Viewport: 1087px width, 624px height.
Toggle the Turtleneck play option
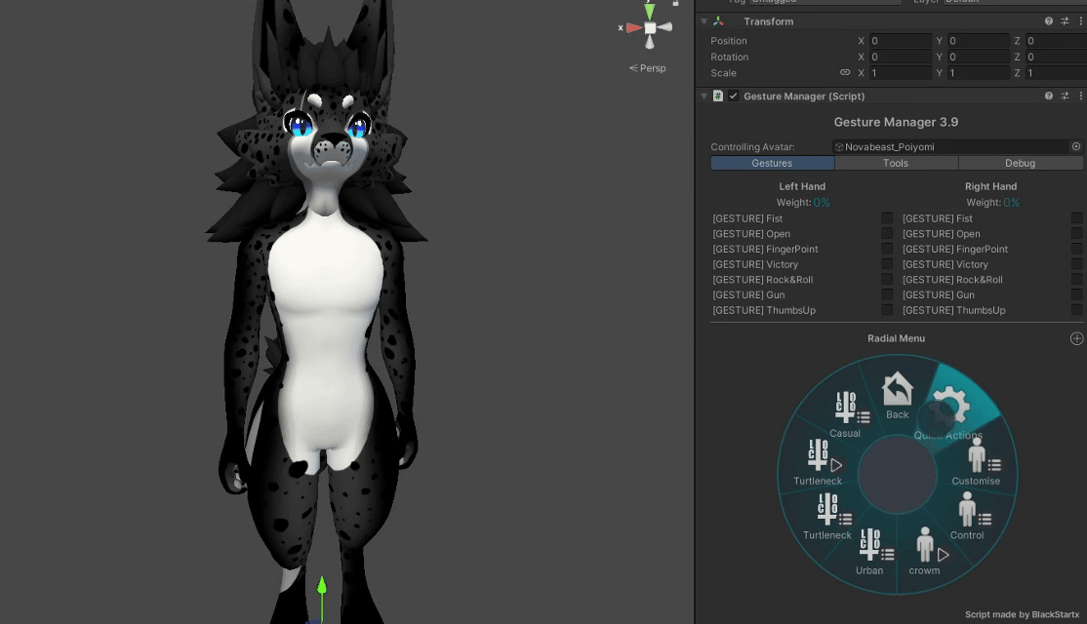tap(822, 462)
